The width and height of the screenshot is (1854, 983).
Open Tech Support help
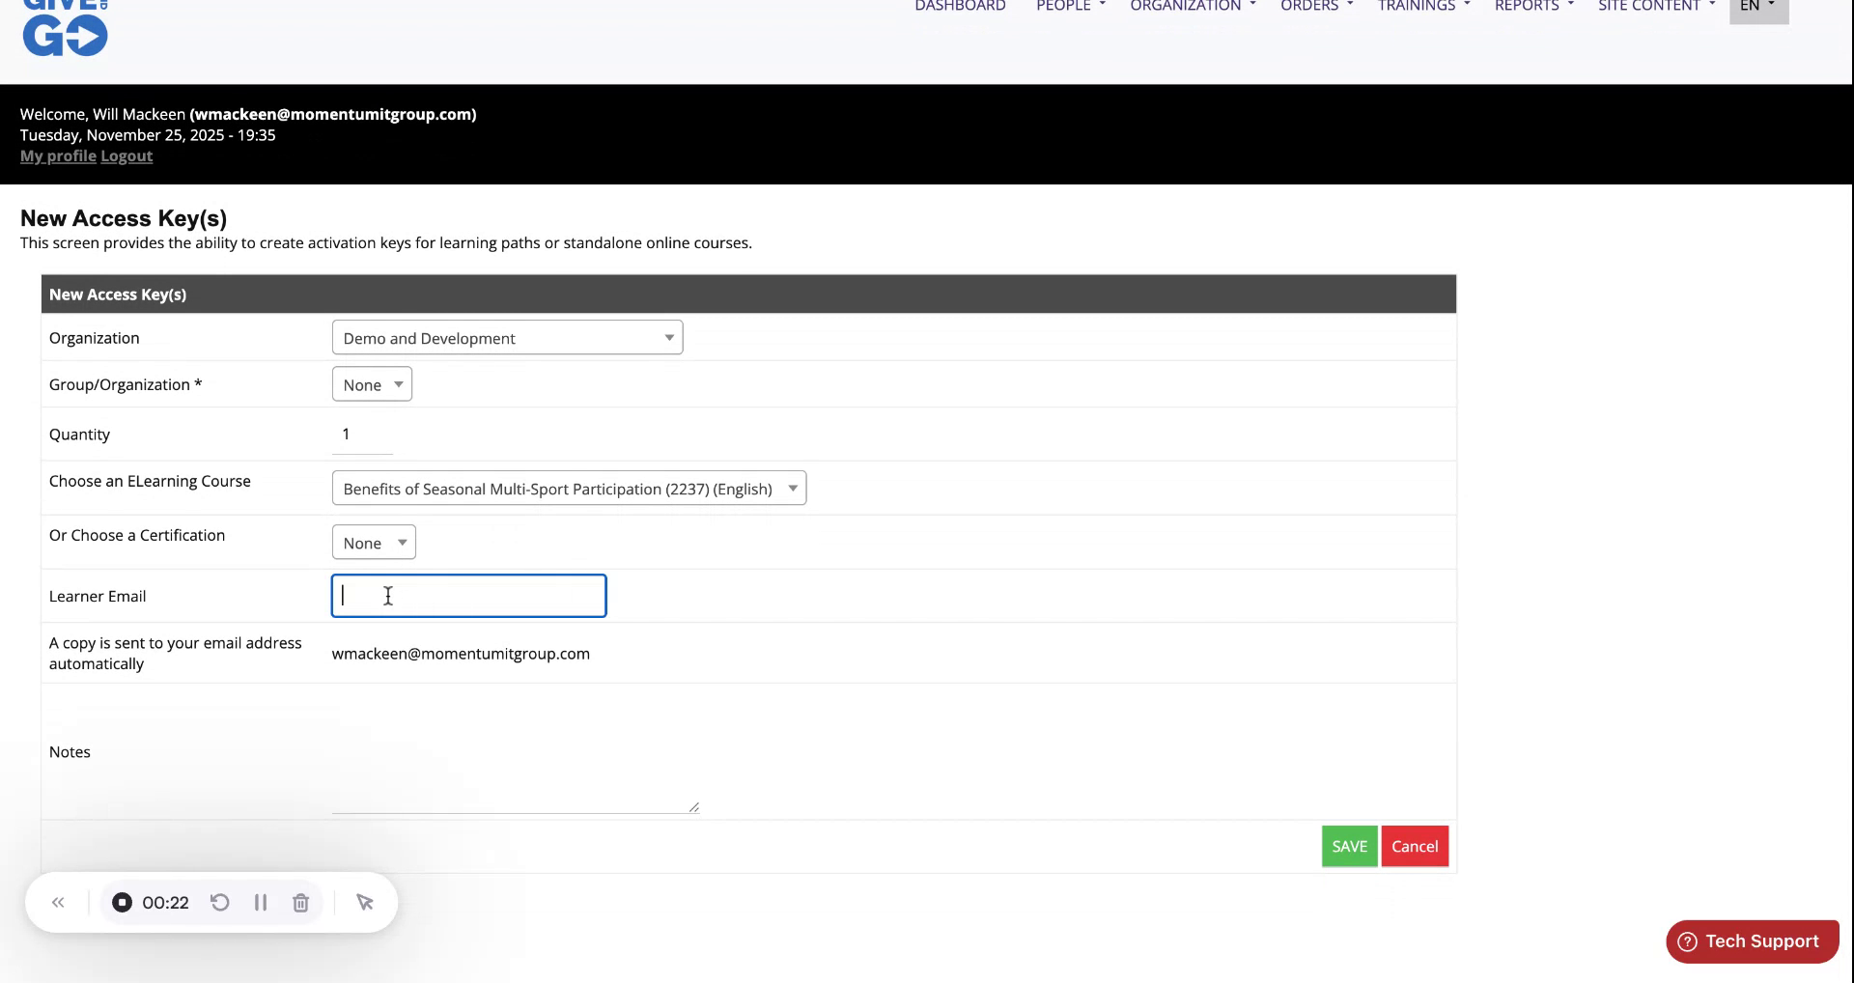pos(1751,941)
